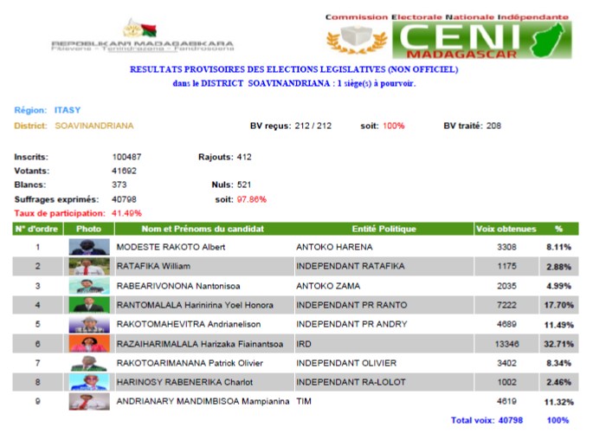Click the vote count '13346'
593x434 pixels.
click(506, 344)
